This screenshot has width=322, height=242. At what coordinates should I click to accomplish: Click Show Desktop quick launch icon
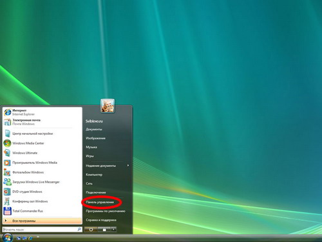point(19,238)
